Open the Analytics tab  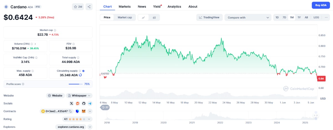[174, 6]
